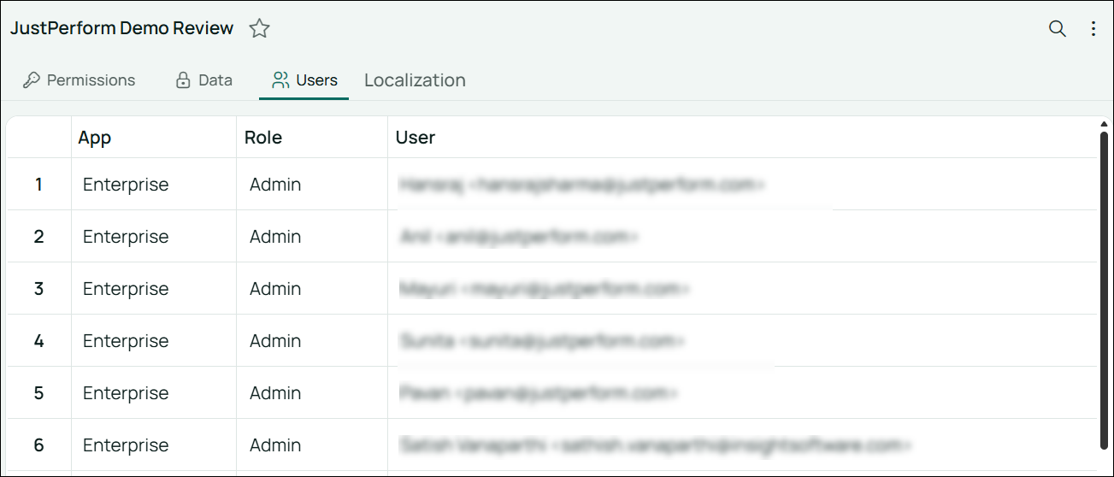Select row number 3
Screen dimensions: 1114x477
pyautogui.click(x=38, y=289)
